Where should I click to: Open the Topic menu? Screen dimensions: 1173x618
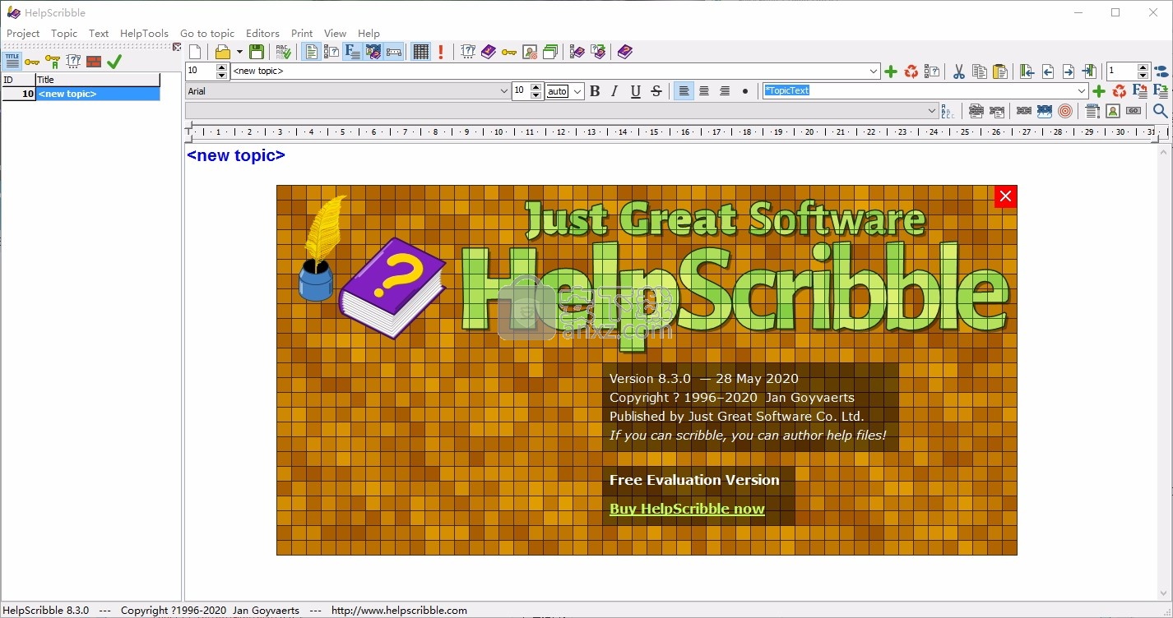coord(64,34)
